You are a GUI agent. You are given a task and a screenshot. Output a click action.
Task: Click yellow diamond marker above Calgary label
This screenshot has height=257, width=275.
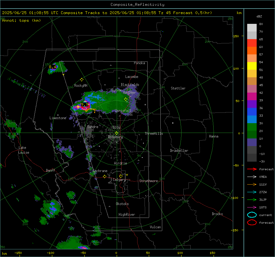tap(121, 176)
